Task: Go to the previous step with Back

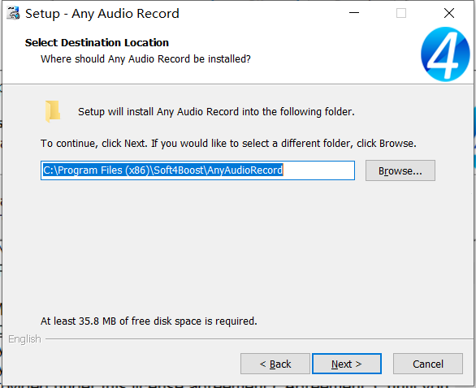Action: point(275,364)
